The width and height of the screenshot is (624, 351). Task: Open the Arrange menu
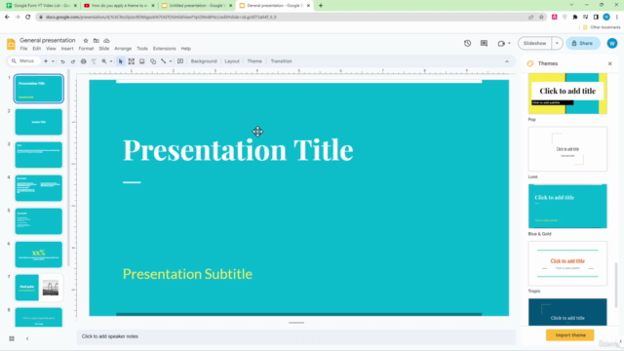(x=123, y=49)
